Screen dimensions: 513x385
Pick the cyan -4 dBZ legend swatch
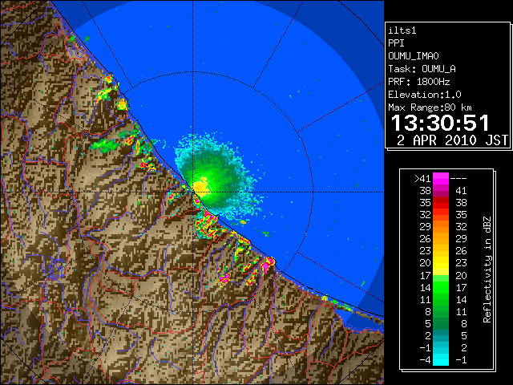441,360
